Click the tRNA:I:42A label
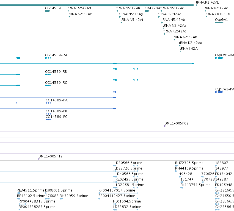The width and height of the screenshot is (234, 211). pos(189,49)
